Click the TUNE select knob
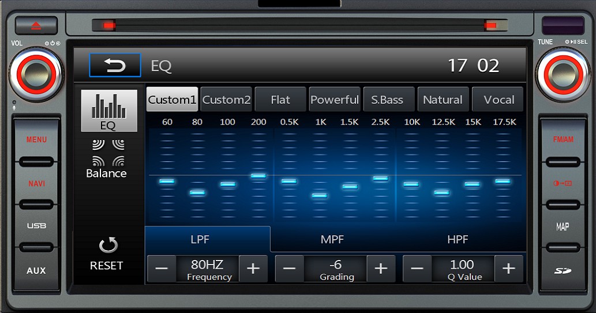Image resolution: width=596 pixels, height=313 pixels. [563, 74]
